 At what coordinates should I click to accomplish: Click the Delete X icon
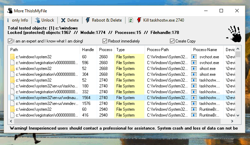point(63,20)
